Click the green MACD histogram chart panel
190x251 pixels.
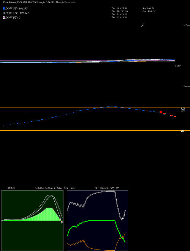click(x=32, y=221)
